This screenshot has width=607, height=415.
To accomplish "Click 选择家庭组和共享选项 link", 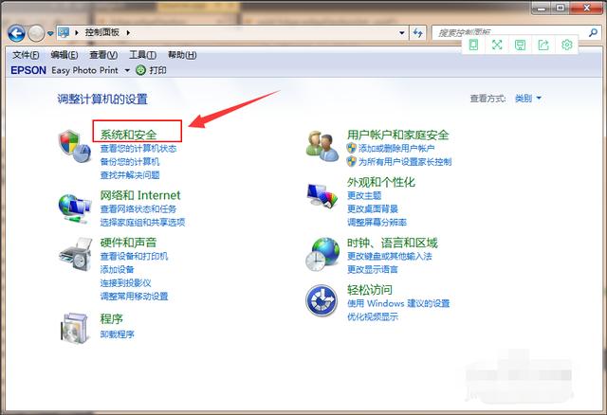I will pos(142,222).
